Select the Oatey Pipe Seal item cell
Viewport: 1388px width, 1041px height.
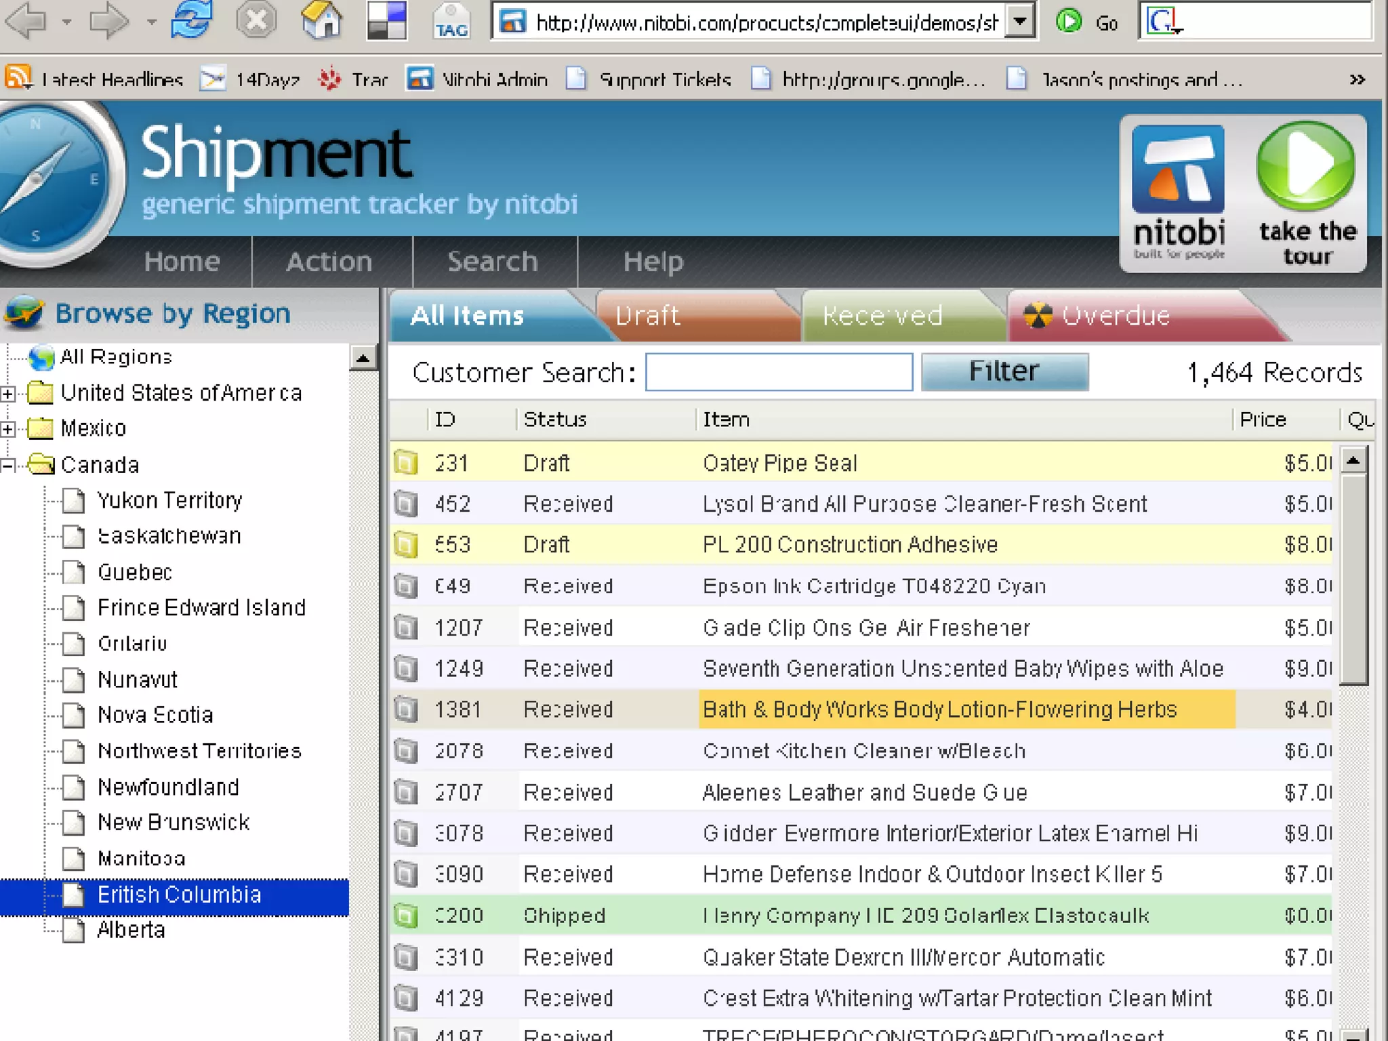(967, 463)
